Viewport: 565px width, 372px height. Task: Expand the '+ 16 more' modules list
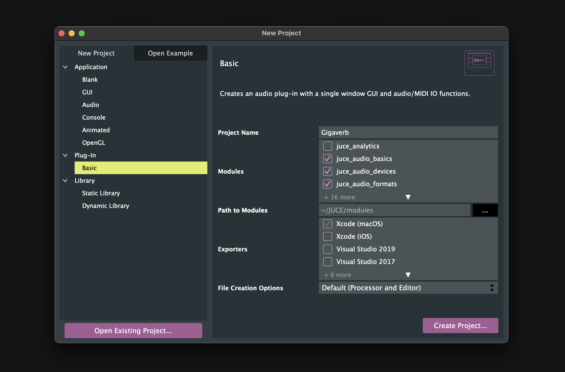coord(408,197)
